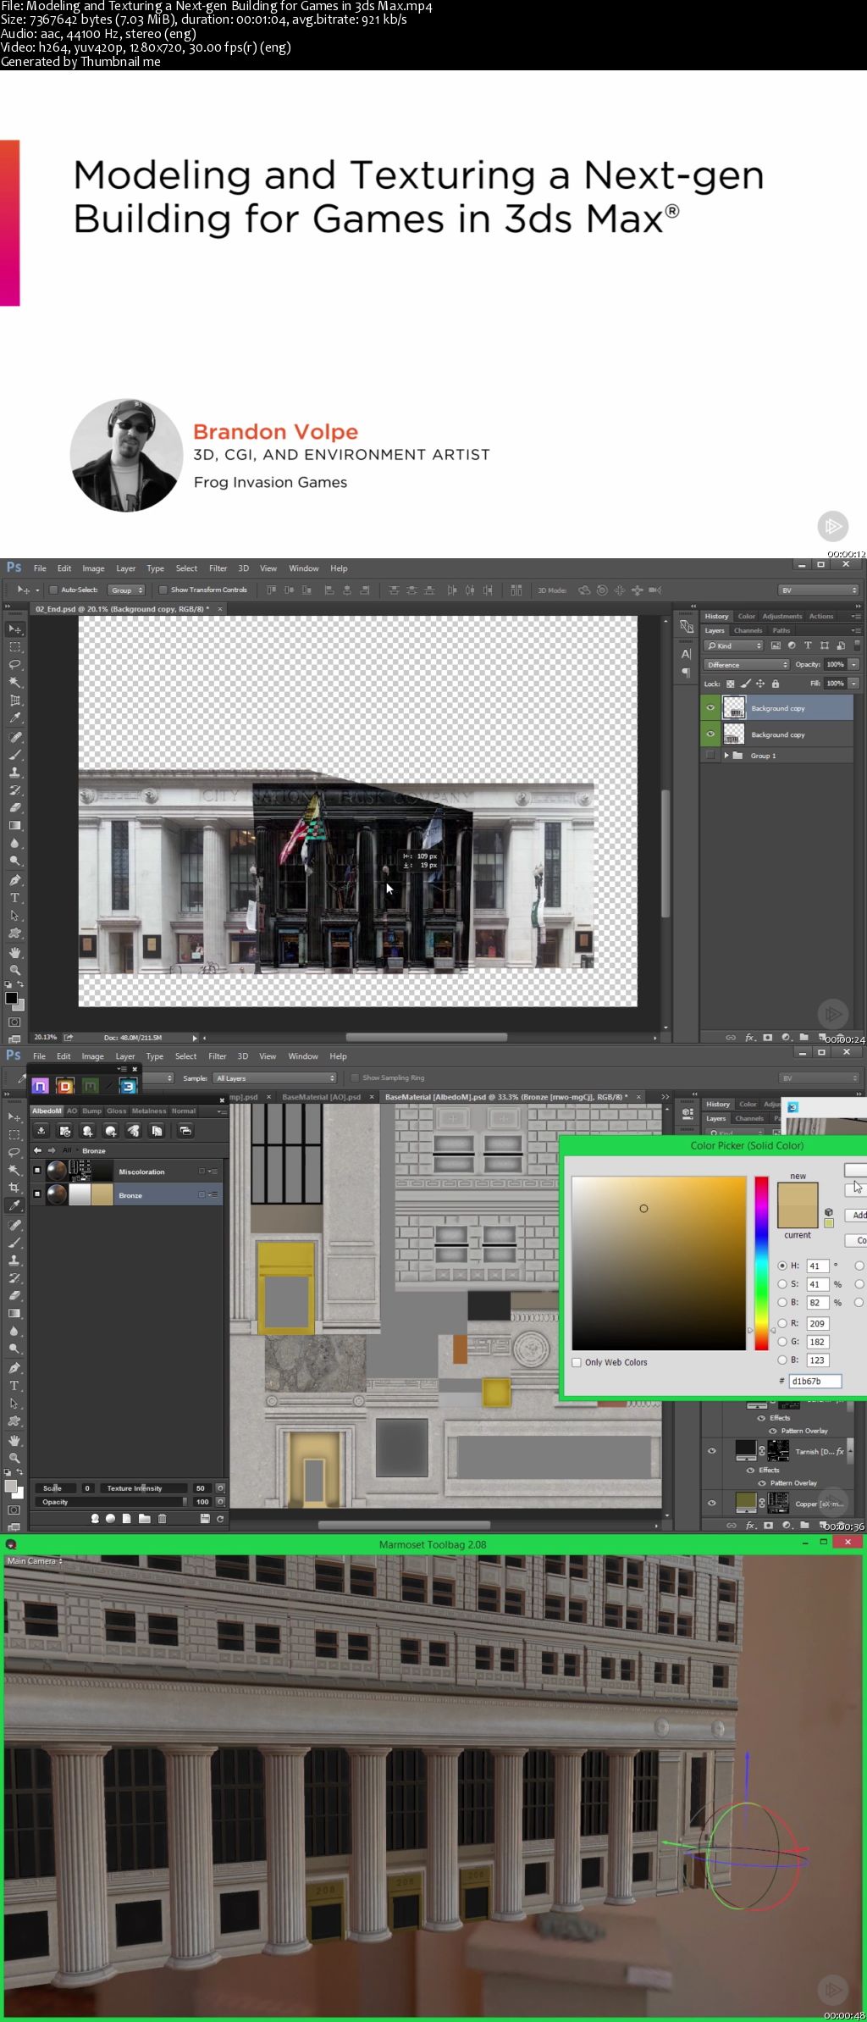867x2022 pixels.
Task: Hide the Copper layer
Action: click(711, 1504)
